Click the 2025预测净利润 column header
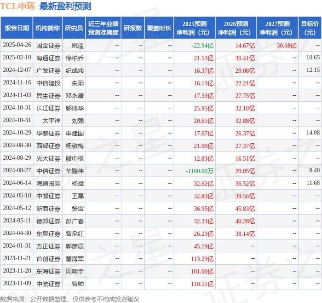Image resolution: width=322 pixels, height=303 pixels. tap(195, 28)
